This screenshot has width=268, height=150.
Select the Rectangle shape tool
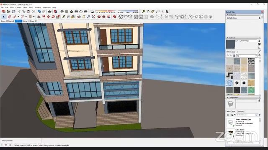(30, 17)
